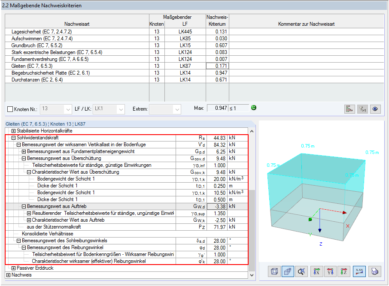Select Bodengewicht der Schicht 1 row 10.50
Viewport: 389px width, 286px height.
[x=127, y=193]
